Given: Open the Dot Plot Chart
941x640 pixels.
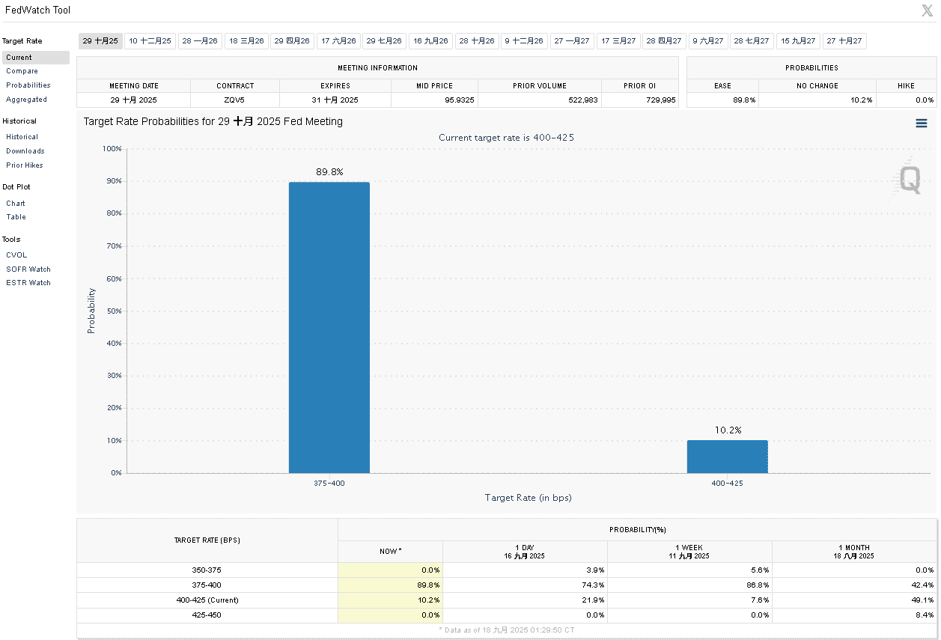Looking at the screenshot, I should 16,204.
